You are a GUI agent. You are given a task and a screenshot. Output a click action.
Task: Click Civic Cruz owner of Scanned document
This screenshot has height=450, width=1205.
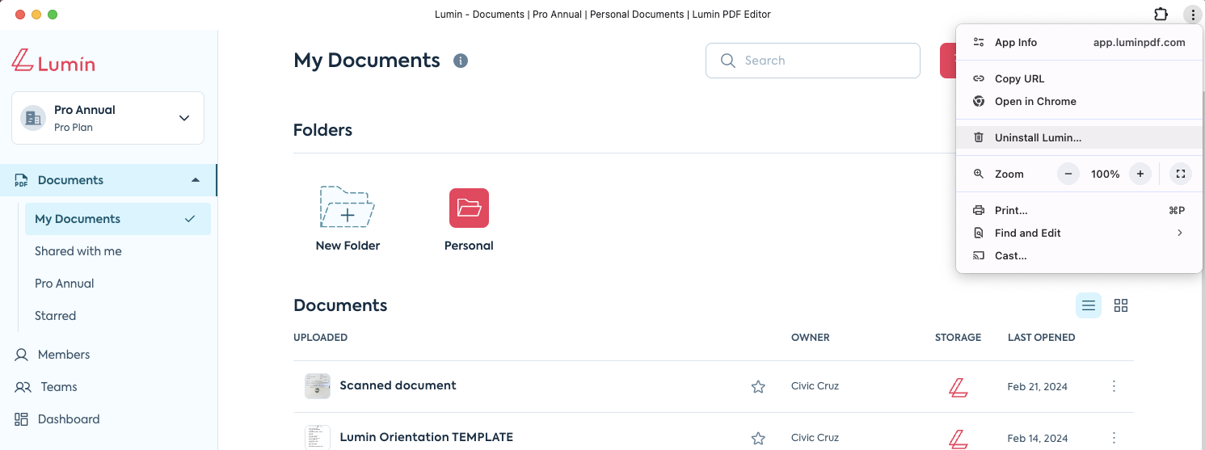click(x=815, y=386)
